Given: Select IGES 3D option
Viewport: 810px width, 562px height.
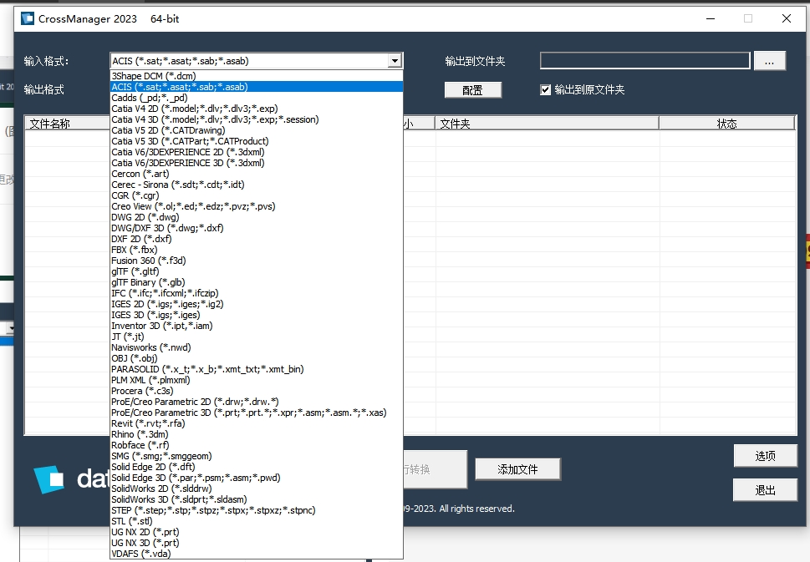Looking at the screenshot, I should click(257, 314).
